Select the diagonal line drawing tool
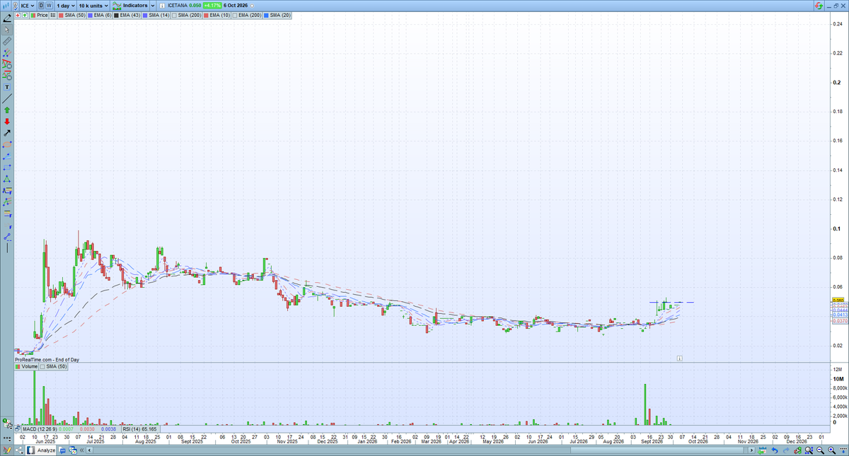Viewport: 849px width, 456px height. (x=7, y=98)
